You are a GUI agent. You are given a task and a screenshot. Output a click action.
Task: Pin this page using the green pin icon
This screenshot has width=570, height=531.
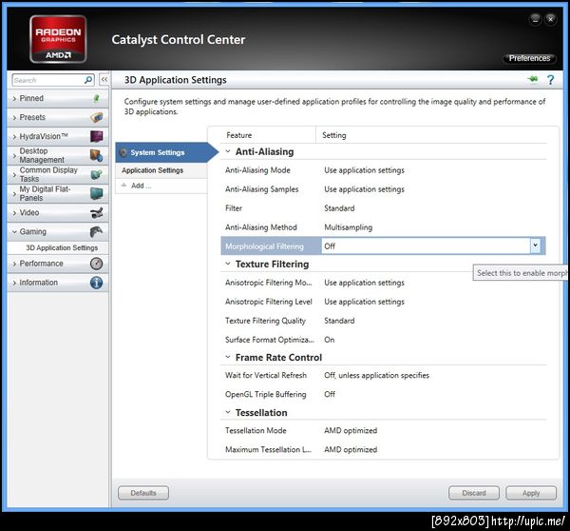[533, 79]
